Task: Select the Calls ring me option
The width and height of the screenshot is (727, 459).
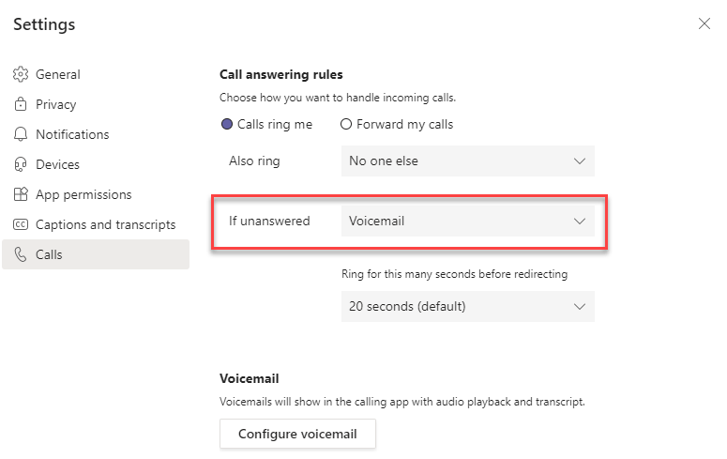Action: tap(227, 124)
